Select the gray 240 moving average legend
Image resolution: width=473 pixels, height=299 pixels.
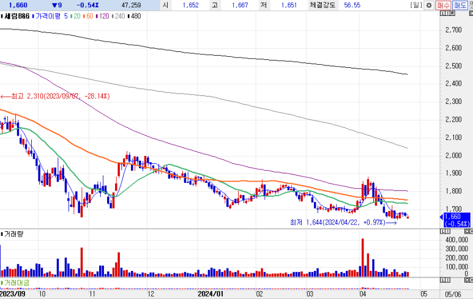point(120,17)
